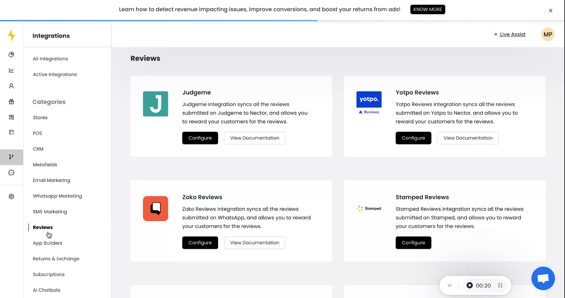
Task: Select All Integrations in the sidebar menu
Action: (x=50, y=59)
